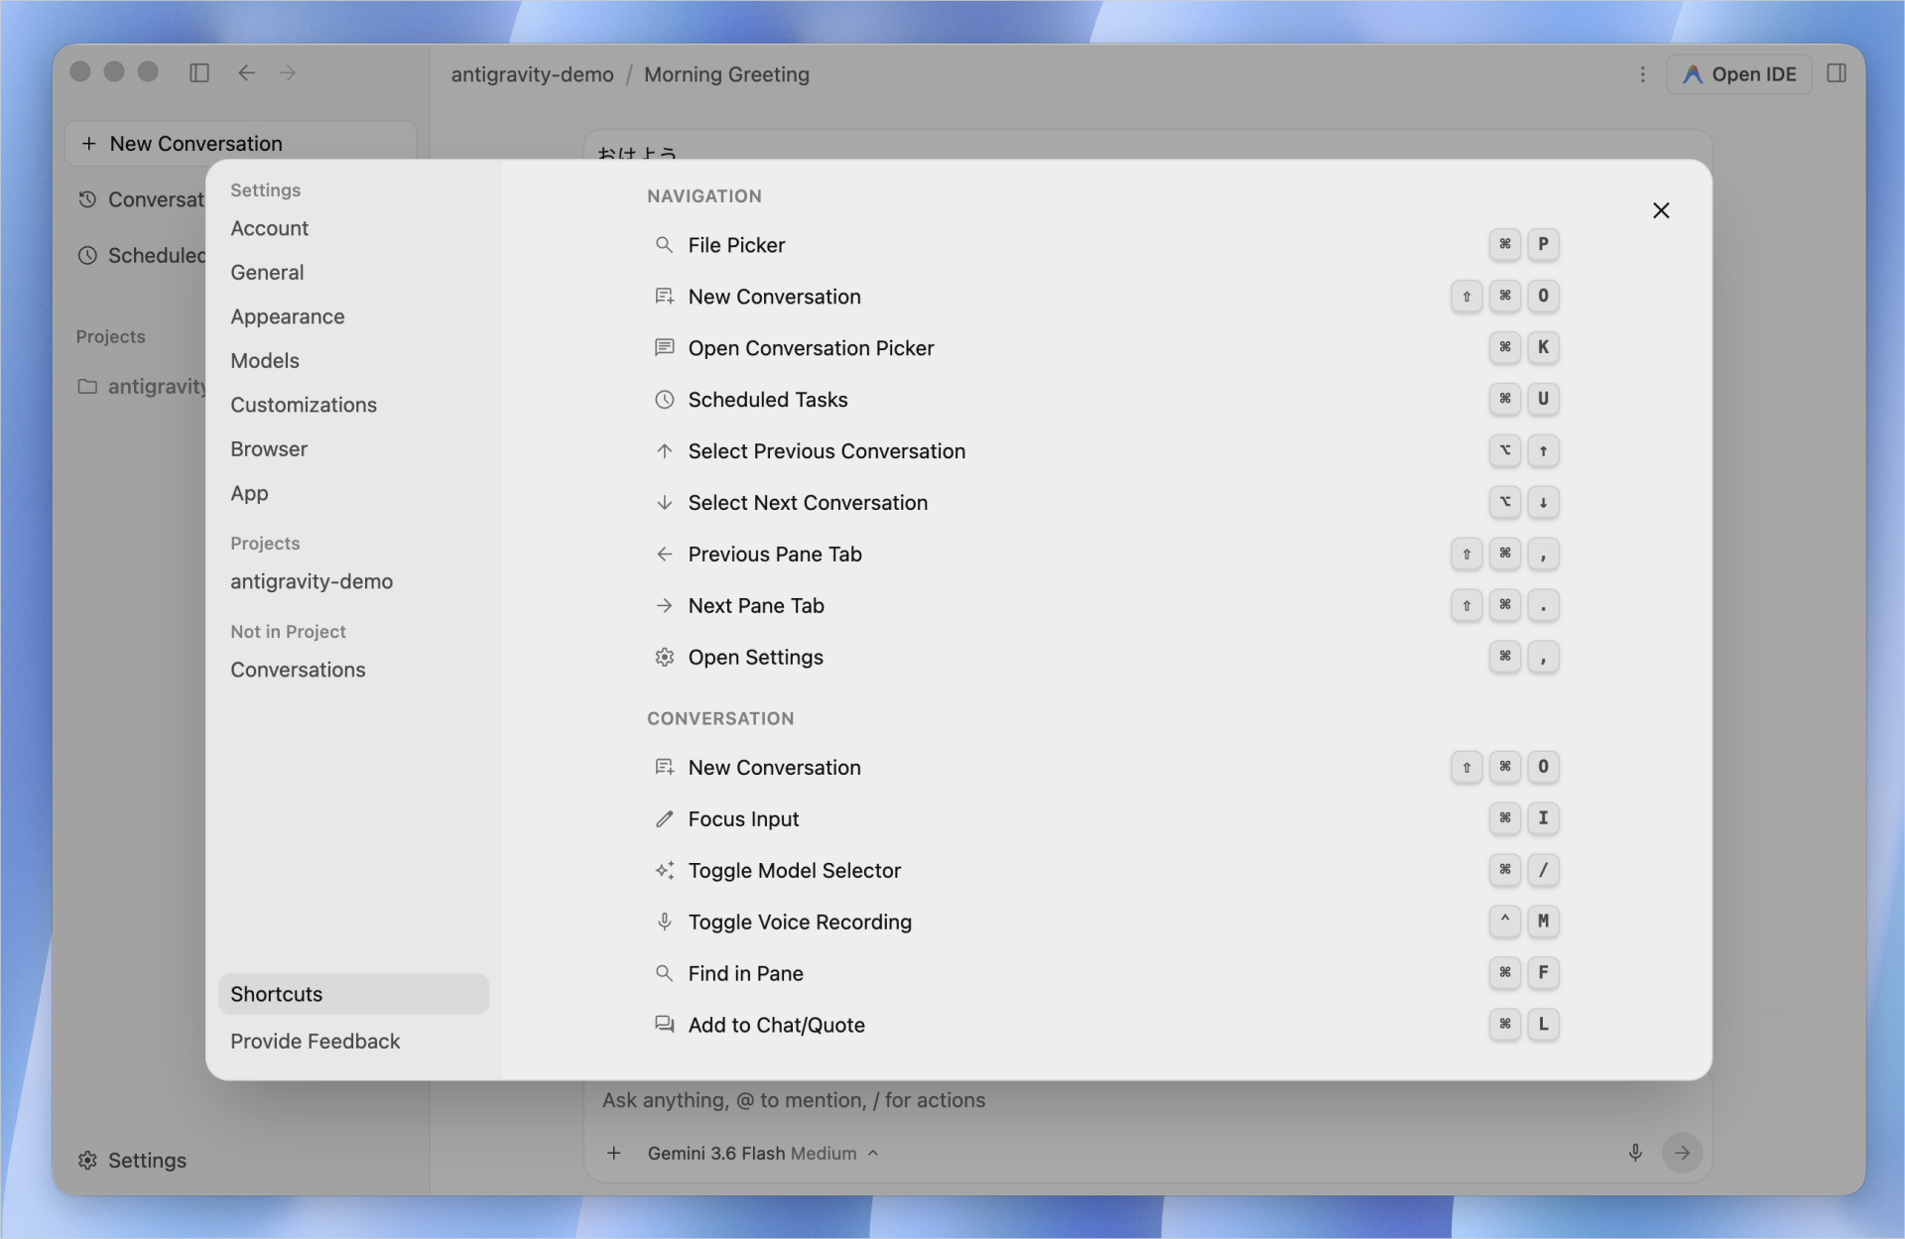Screen dimensions: 1905x1239
Task: Click the Toggle Voice Recording shortcut row
Action: [x=1104, y=922]
